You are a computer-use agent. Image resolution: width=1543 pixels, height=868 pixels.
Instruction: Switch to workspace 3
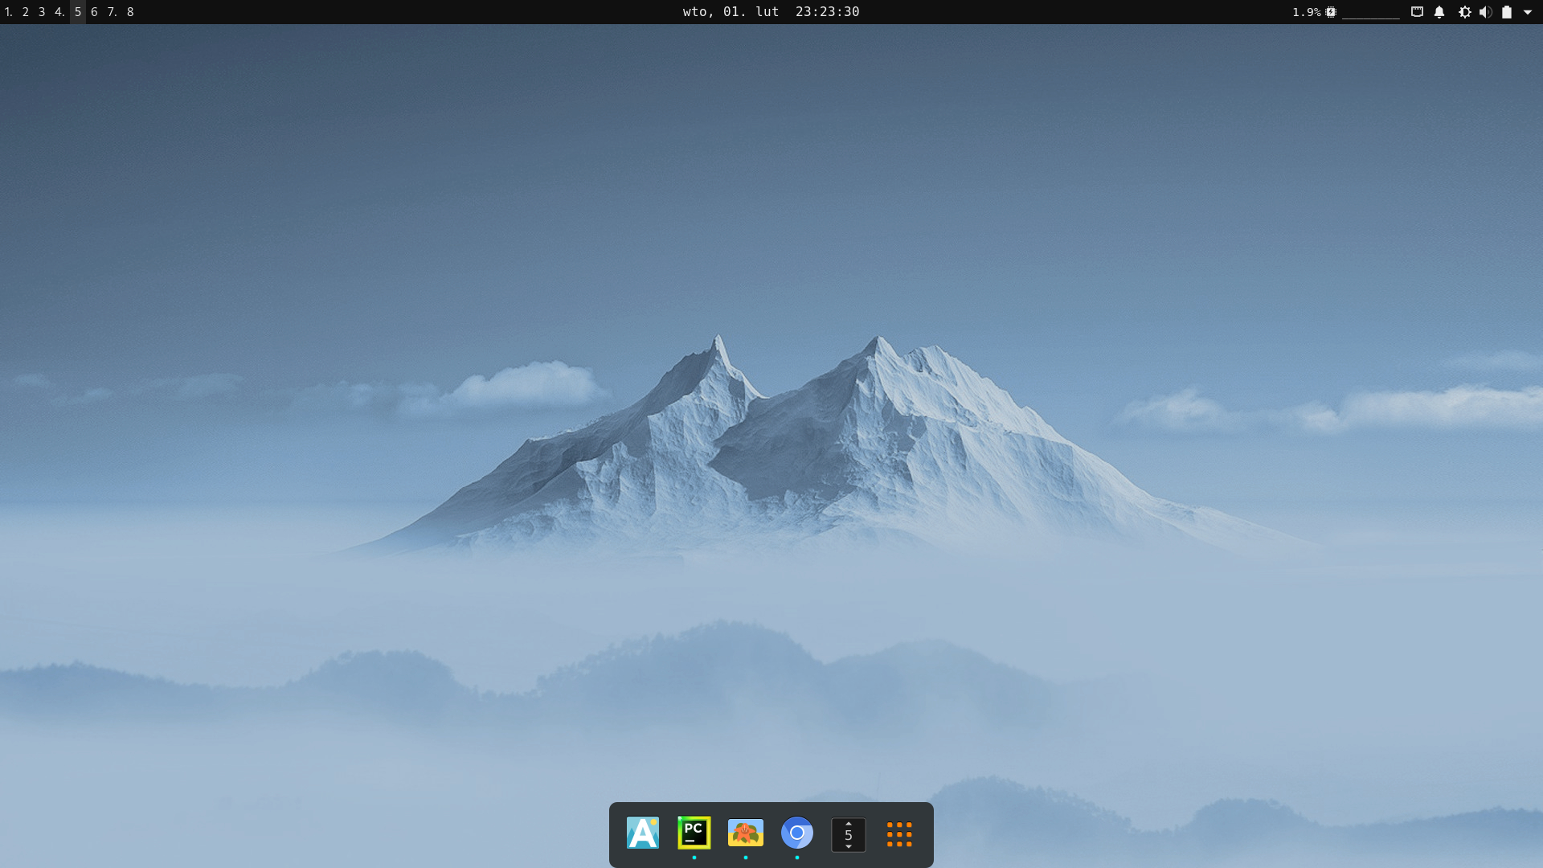point(42,12)
